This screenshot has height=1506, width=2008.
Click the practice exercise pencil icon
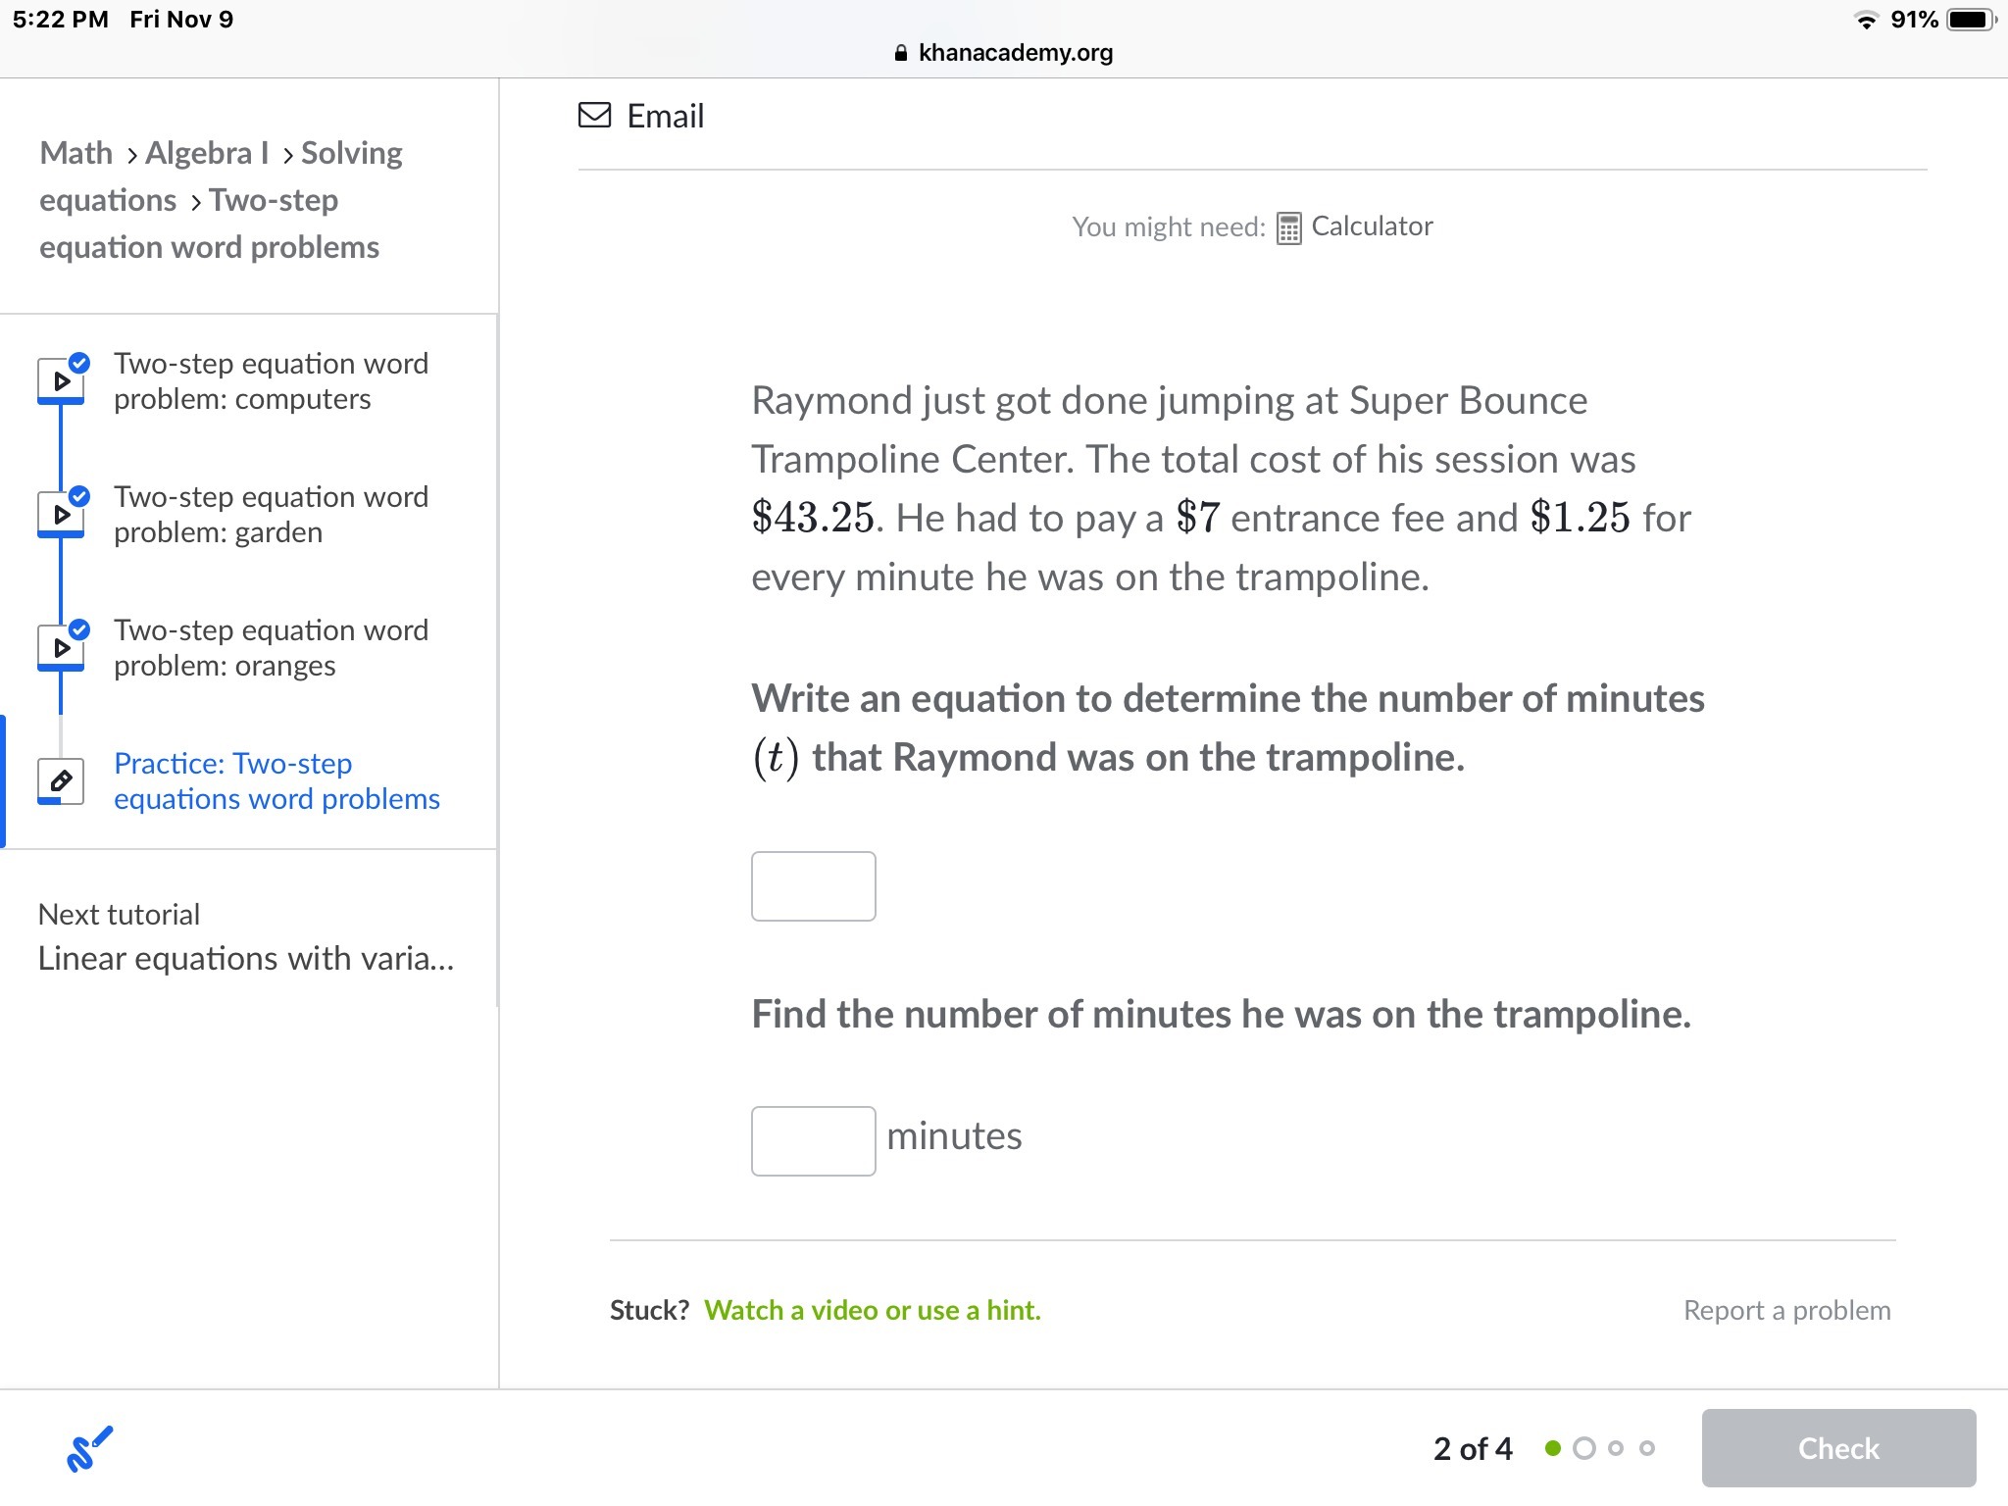point(61,781)
